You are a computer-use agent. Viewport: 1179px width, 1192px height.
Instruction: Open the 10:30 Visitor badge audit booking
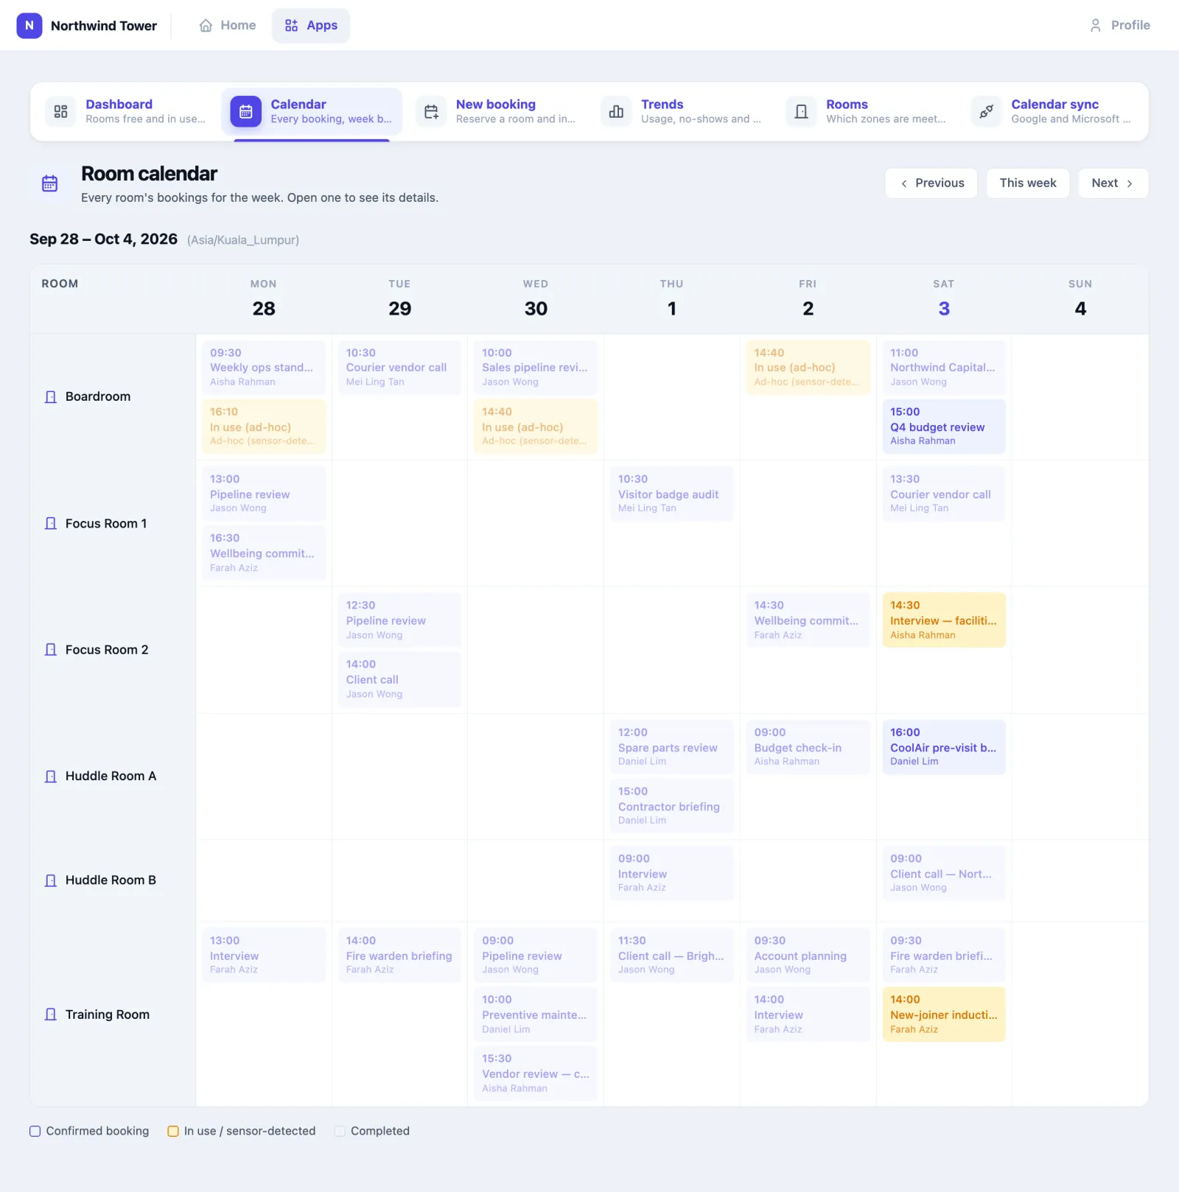(x=671, y=494)
